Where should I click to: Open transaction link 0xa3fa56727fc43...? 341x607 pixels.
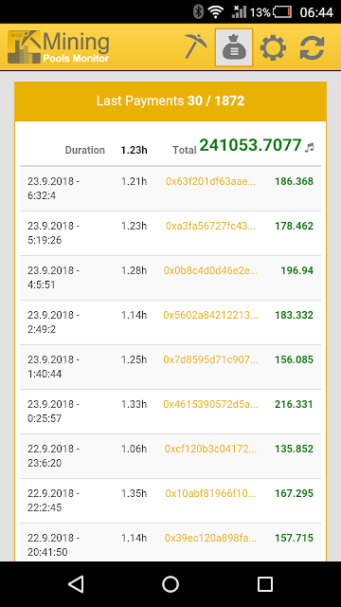click(210, 226)
